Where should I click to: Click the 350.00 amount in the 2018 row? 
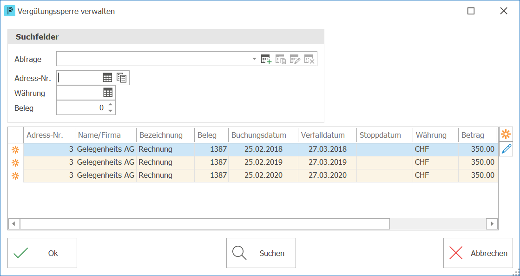point(477,149)
